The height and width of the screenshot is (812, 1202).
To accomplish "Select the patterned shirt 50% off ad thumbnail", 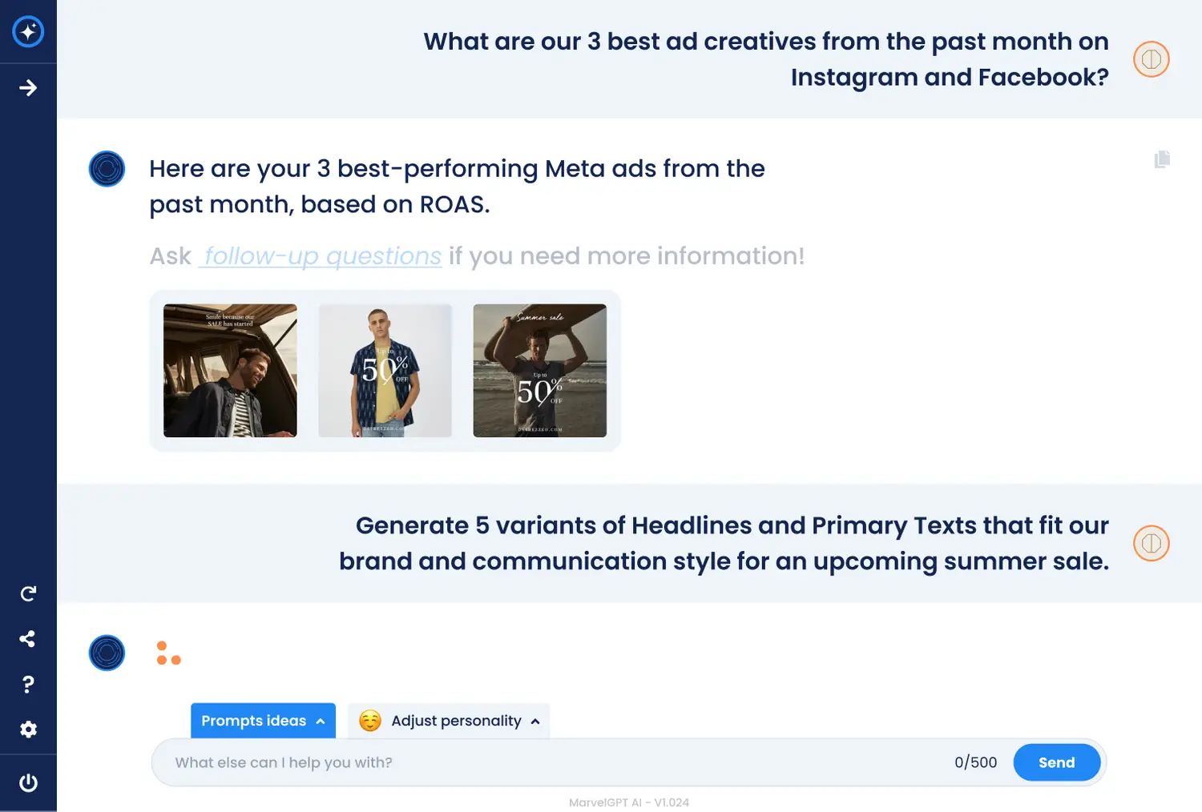I will point(385,371).
